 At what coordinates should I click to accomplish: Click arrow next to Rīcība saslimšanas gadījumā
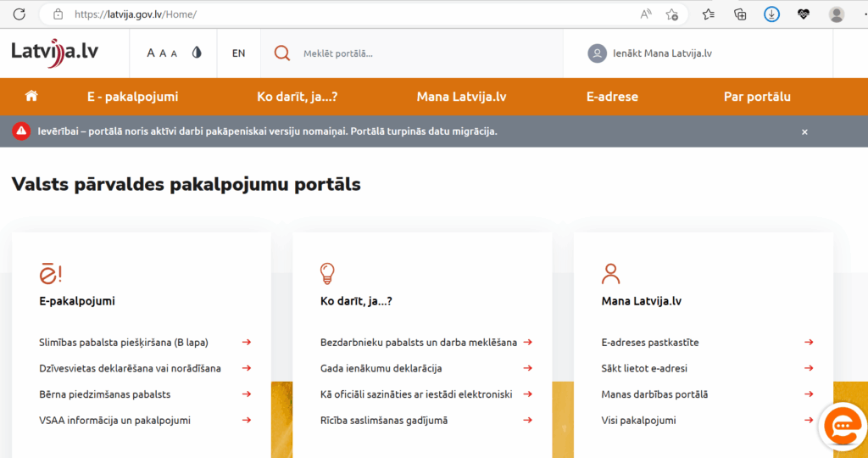(527, 421)
